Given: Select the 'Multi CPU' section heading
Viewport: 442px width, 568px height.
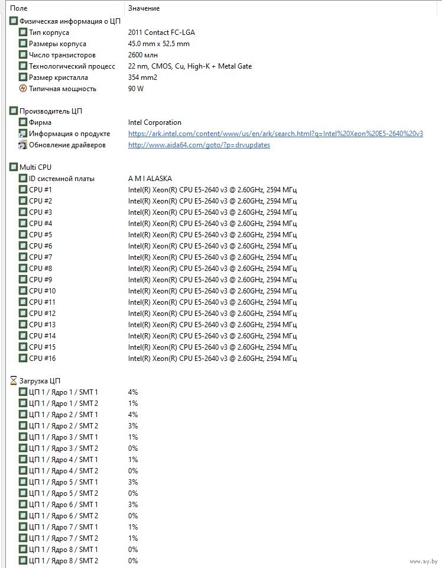Looking at the screenshot, I should [35, 167].
